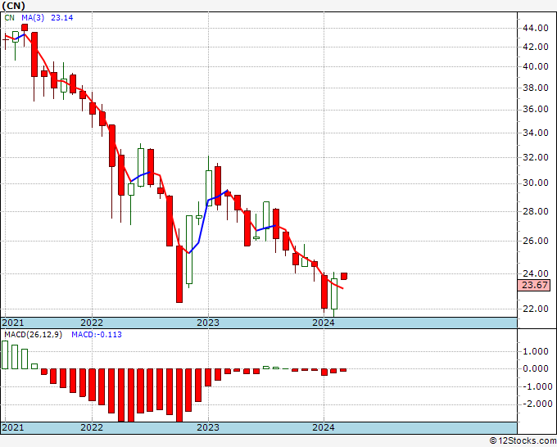557x447 pixels.
Task: Click the 34.00 price axis label
Action: click(535, 133)
